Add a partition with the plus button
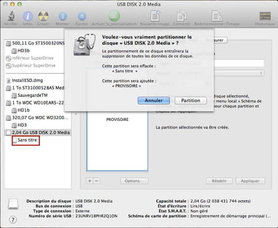Viewport: 278px width, 228px height. pos(90,181)
